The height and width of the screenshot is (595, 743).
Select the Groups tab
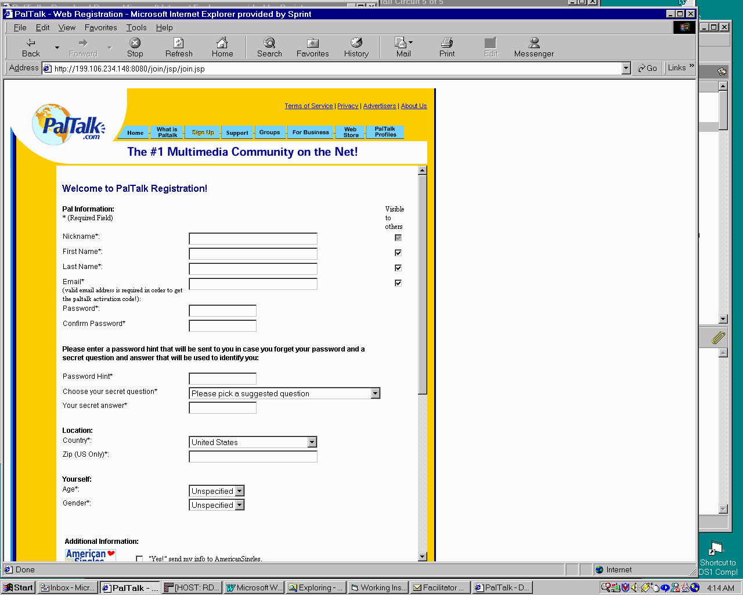269,132
